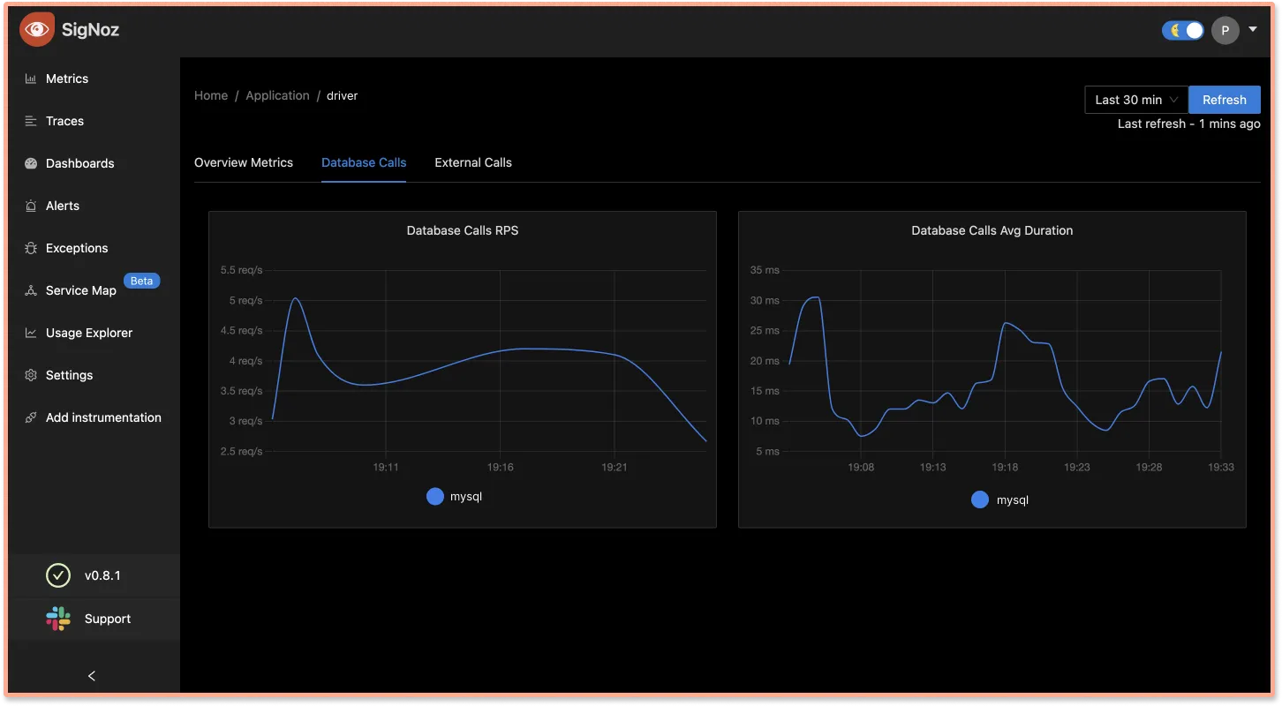Select the Database Calls tab
The width and height of the screenshot is (1282, 706).
point(364,162)
